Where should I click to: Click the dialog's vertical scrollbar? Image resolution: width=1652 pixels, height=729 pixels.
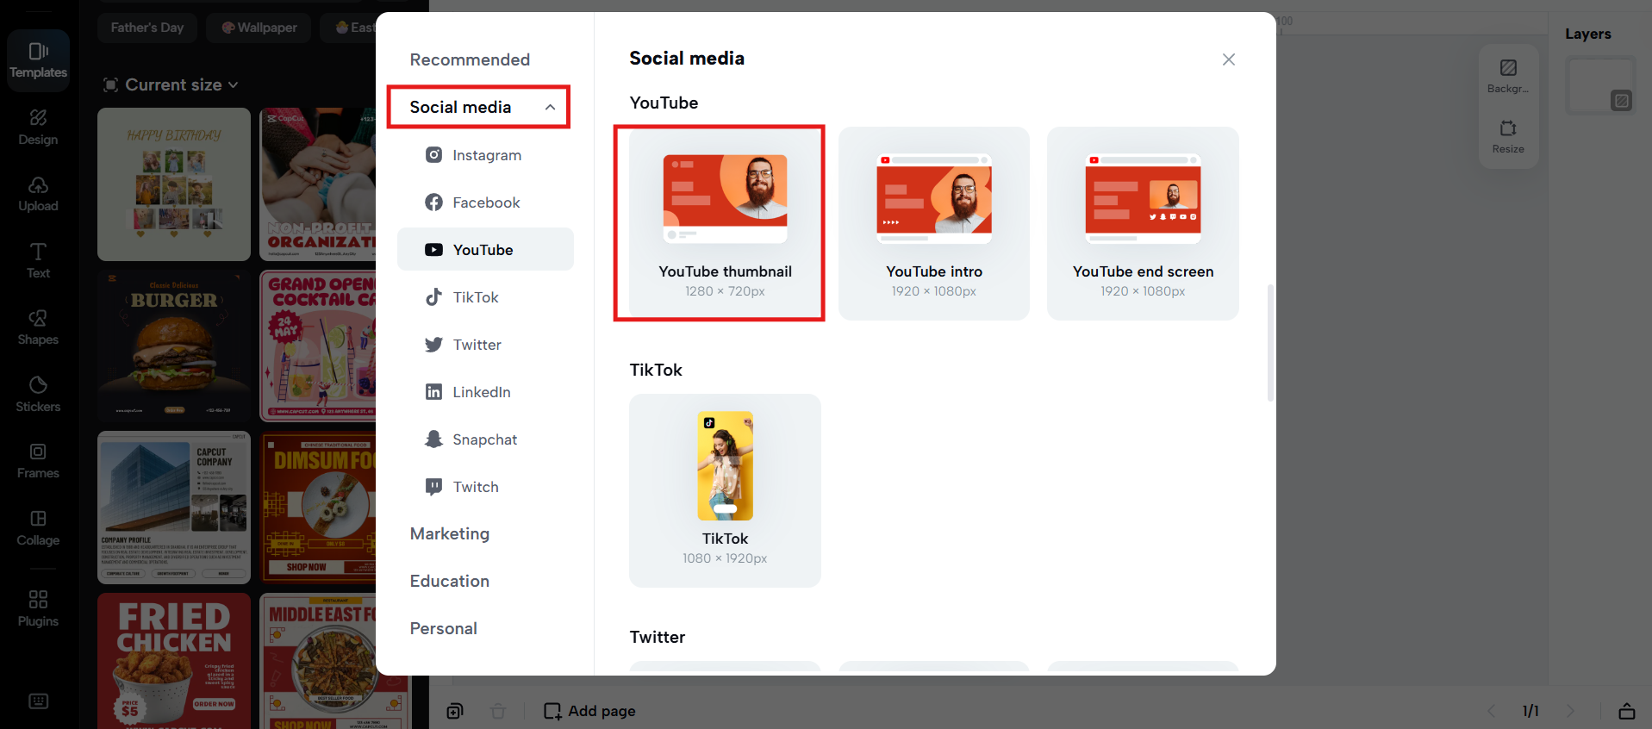[1270, 343]
